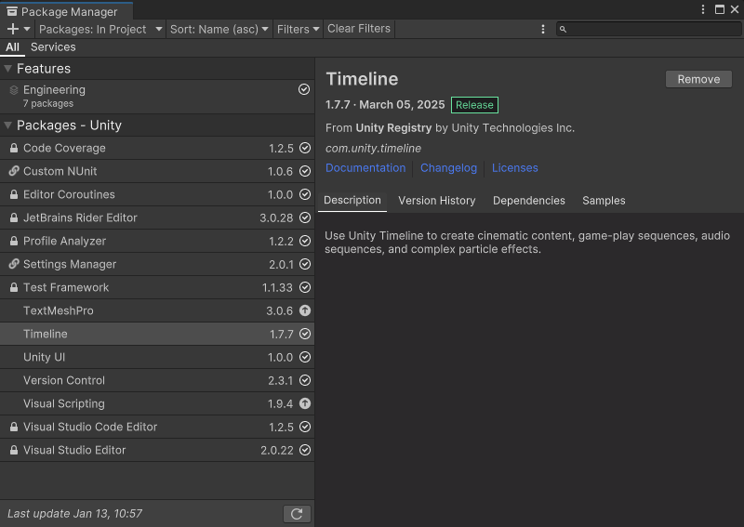
Task: Switch to the Services tab
Action: click(x=53, y=47)
